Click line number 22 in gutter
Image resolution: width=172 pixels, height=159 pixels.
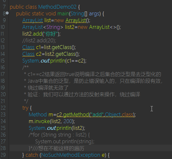click(x=3, y=108)
